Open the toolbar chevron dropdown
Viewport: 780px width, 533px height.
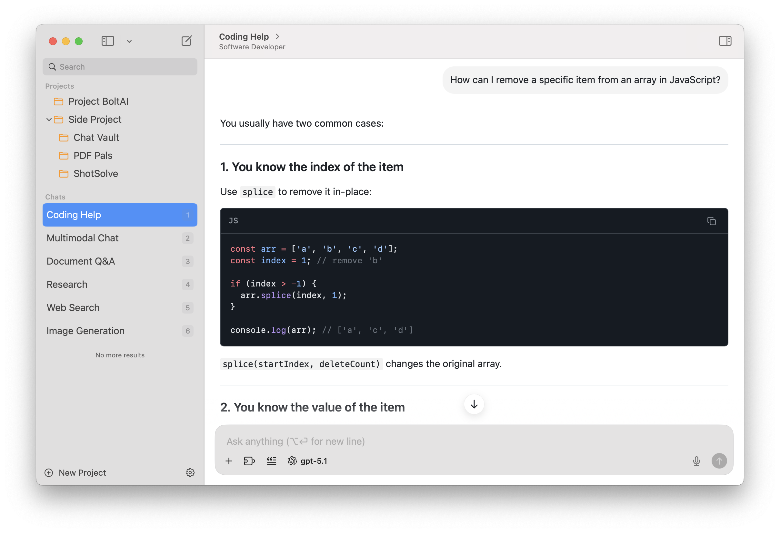tap(130, 41)
